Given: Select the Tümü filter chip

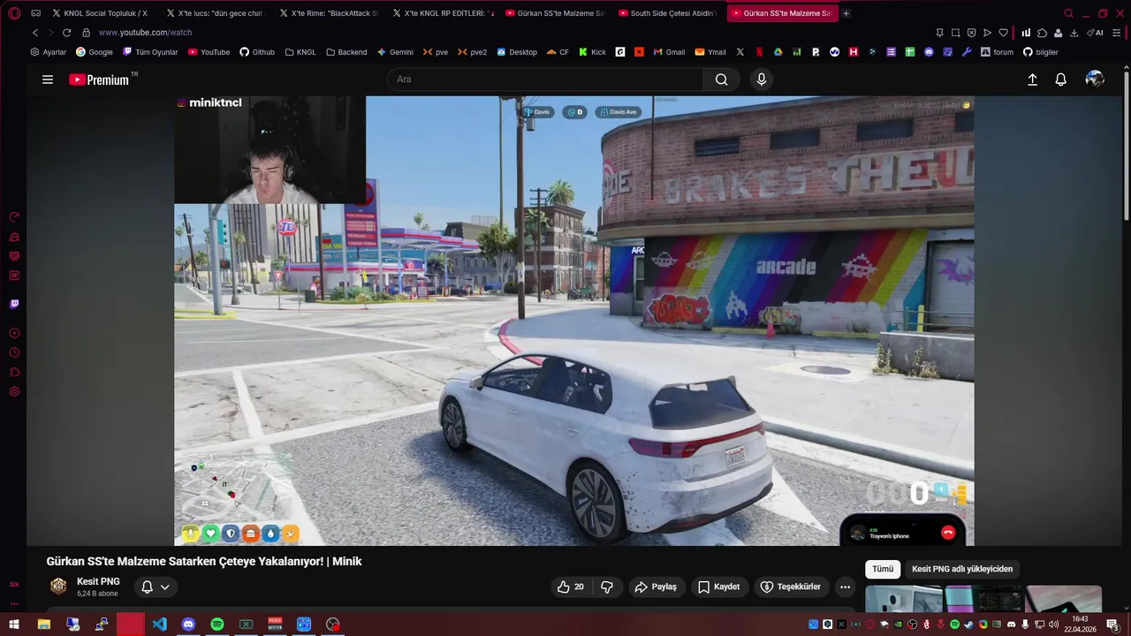Looking at the screenshot, I should pos(883,569).
